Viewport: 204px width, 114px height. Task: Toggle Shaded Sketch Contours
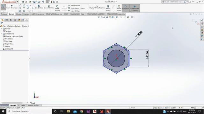135,8
